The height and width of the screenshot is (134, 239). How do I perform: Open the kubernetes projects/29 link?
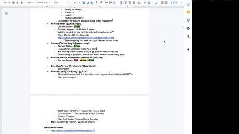(73, 131)
